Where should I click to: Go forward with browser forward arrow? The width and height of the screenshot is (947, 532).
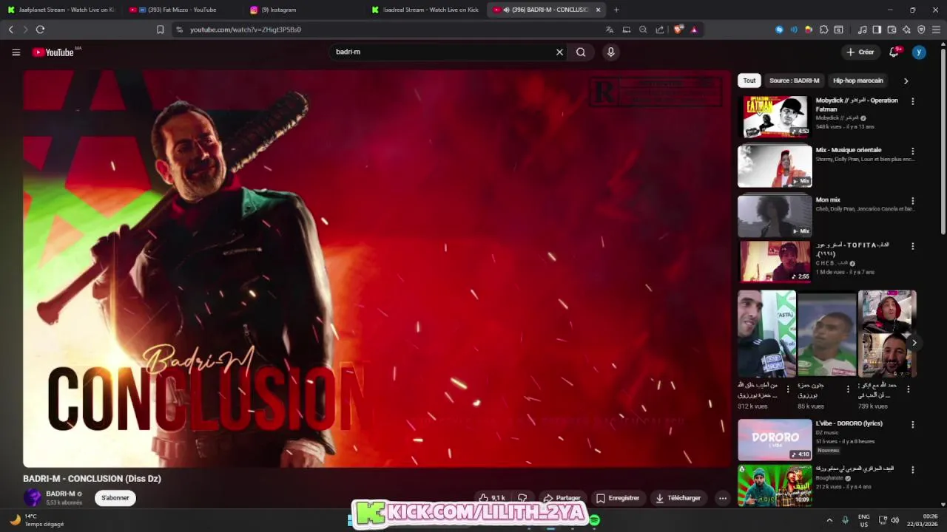pos(25,30)
